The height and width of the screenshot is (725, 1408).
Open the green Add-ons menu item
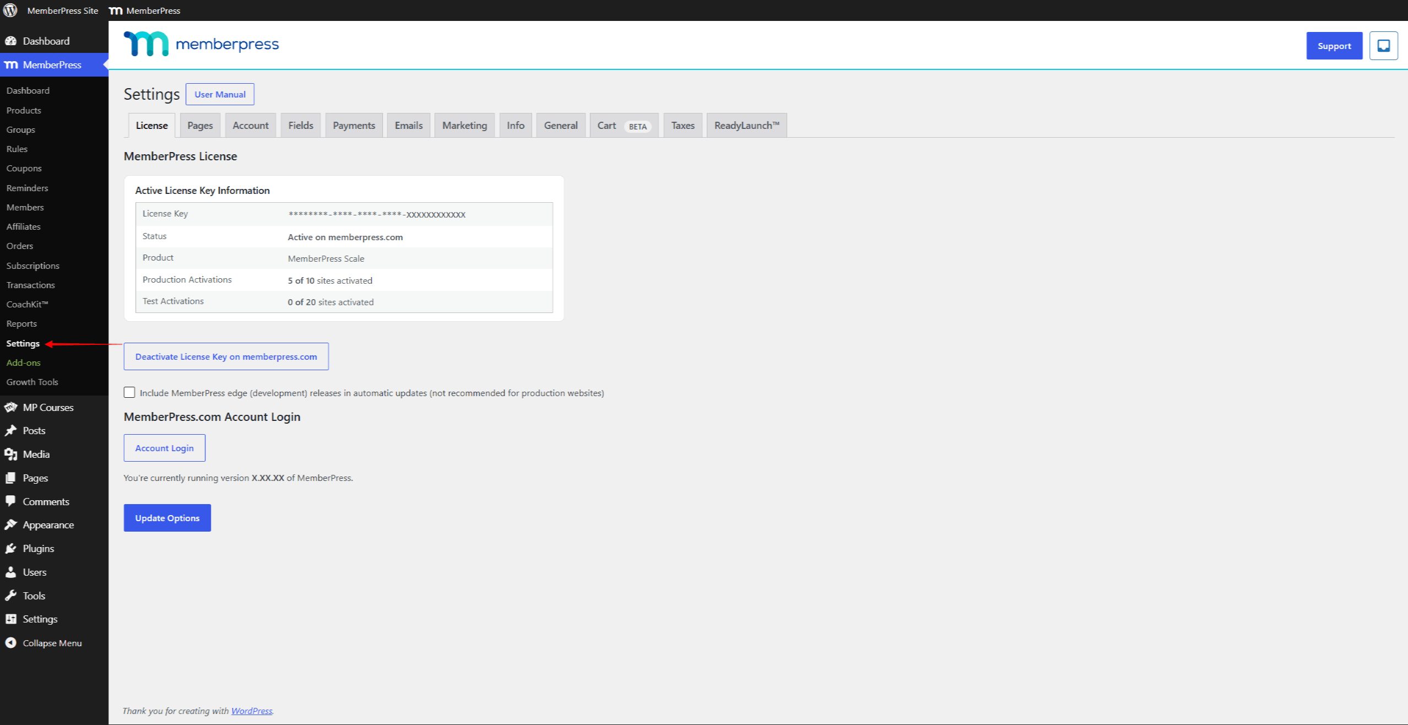pyautogui.click(x=24, y=362)
